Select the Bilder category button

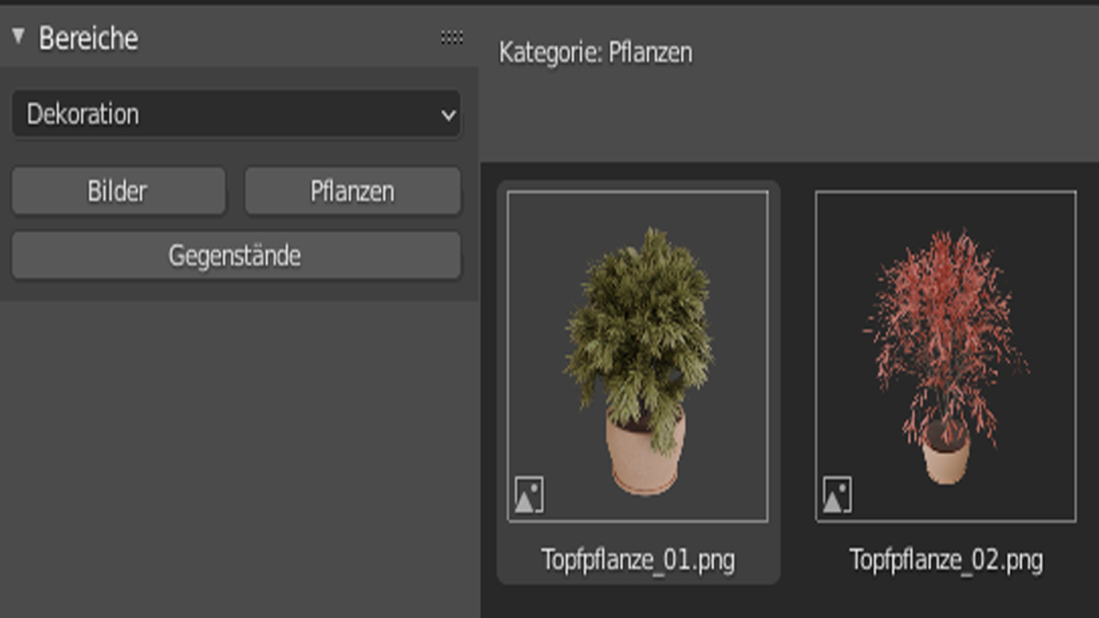(118, 191)
